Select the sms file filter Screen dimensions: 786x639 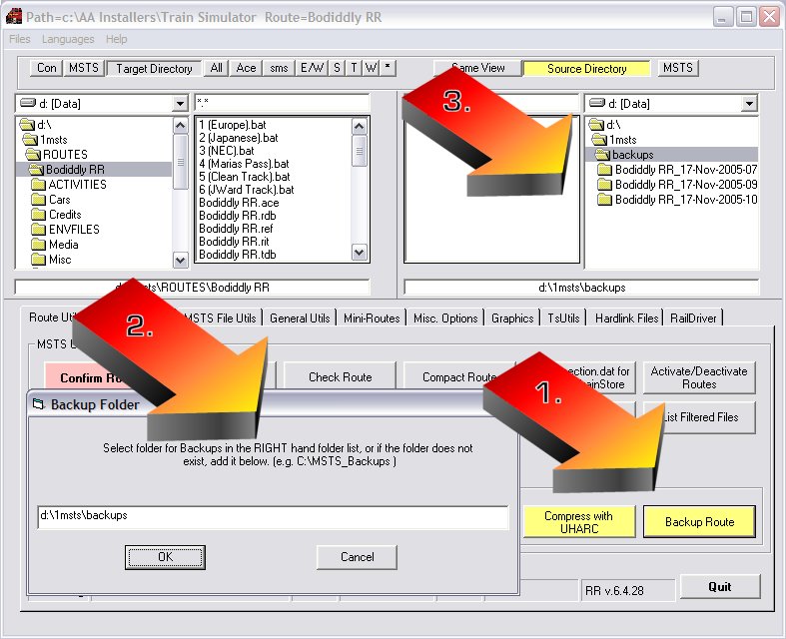pos(279,68)
